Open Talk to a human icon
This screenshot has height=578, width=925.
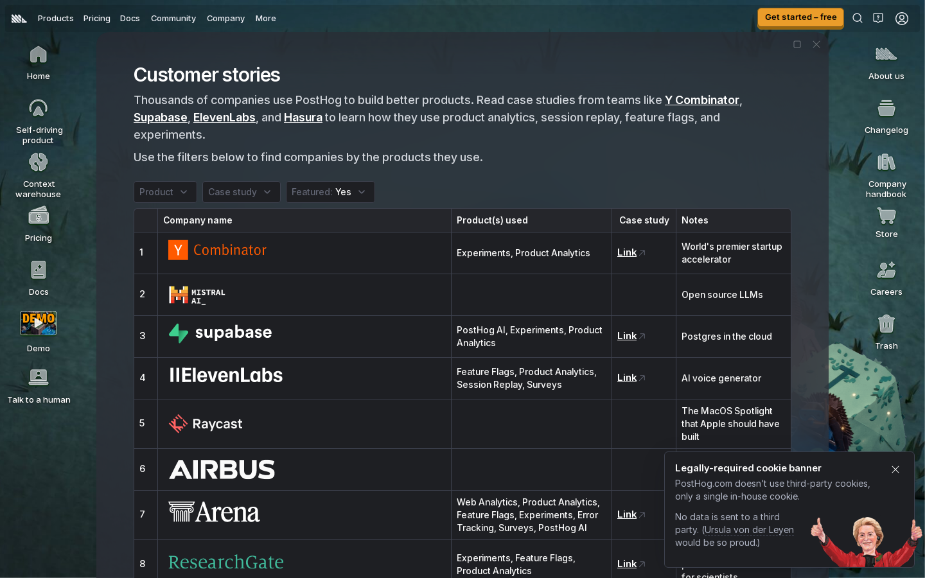click(39, 387)
